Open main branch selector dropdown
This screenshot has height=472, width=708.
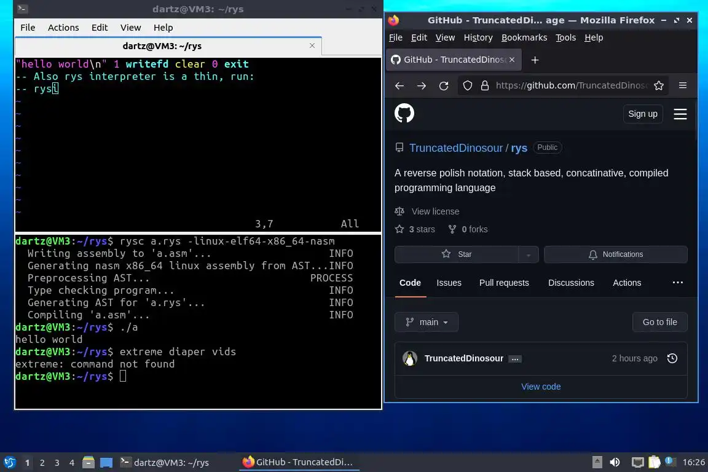point(427,322)
